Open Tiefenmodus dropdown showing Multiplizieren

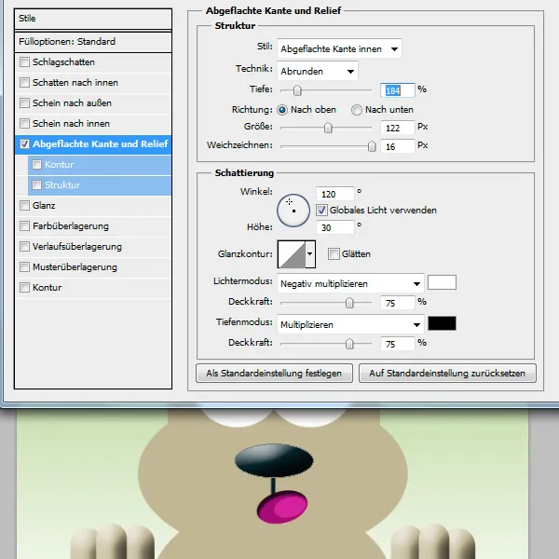pyautogui.click(x=350, y=325)
